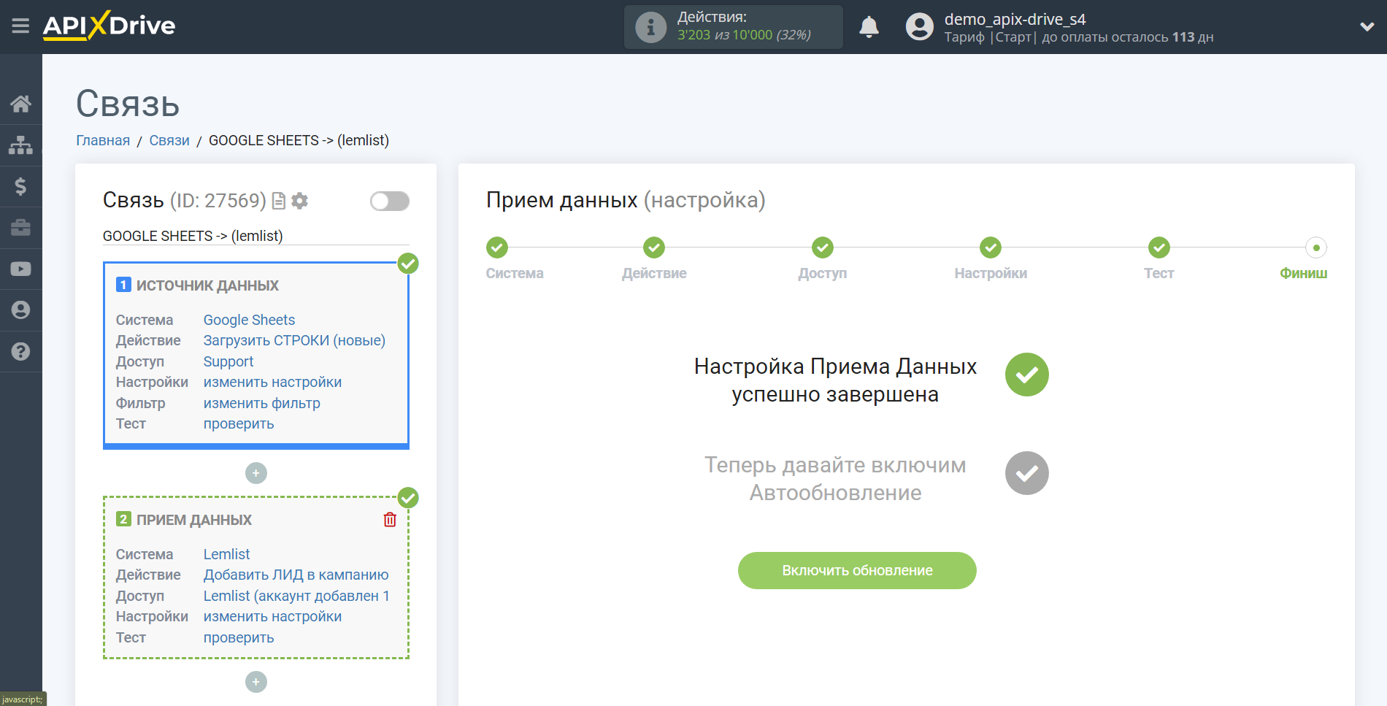This screenshot has height=706, width=1387.
Task: Open the connection settings gear icon
Action: tap(299, 201)
